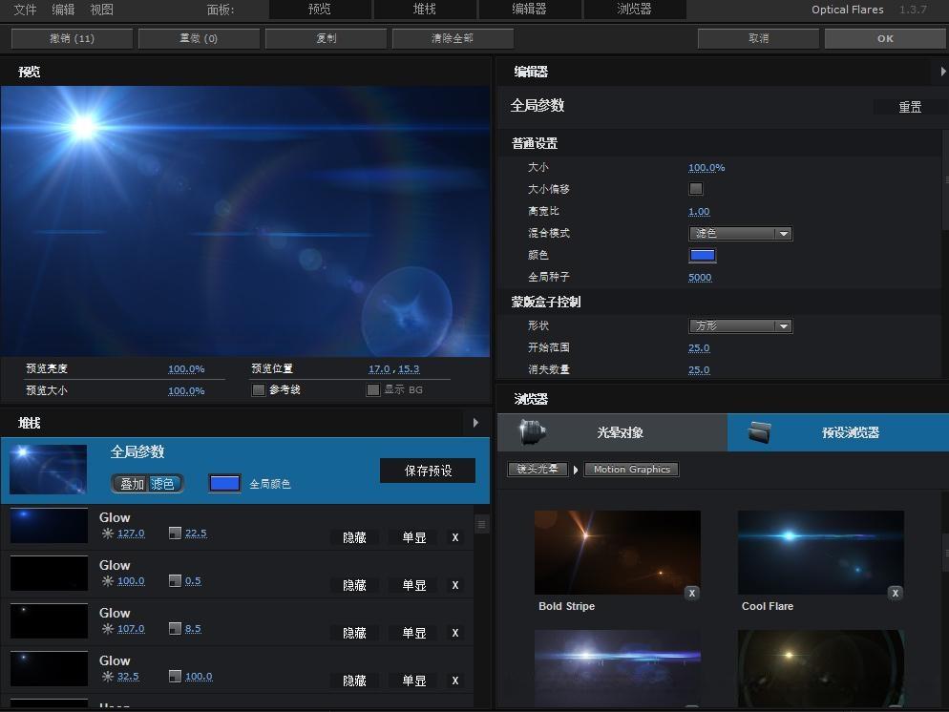Switch to the 预览 panel tab
This screenshot has height=712, width=949.
point(319,10)
